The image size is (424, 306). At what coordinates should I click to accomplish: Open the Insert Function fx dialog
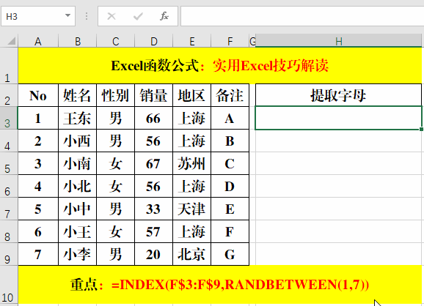tap(164, 16)
